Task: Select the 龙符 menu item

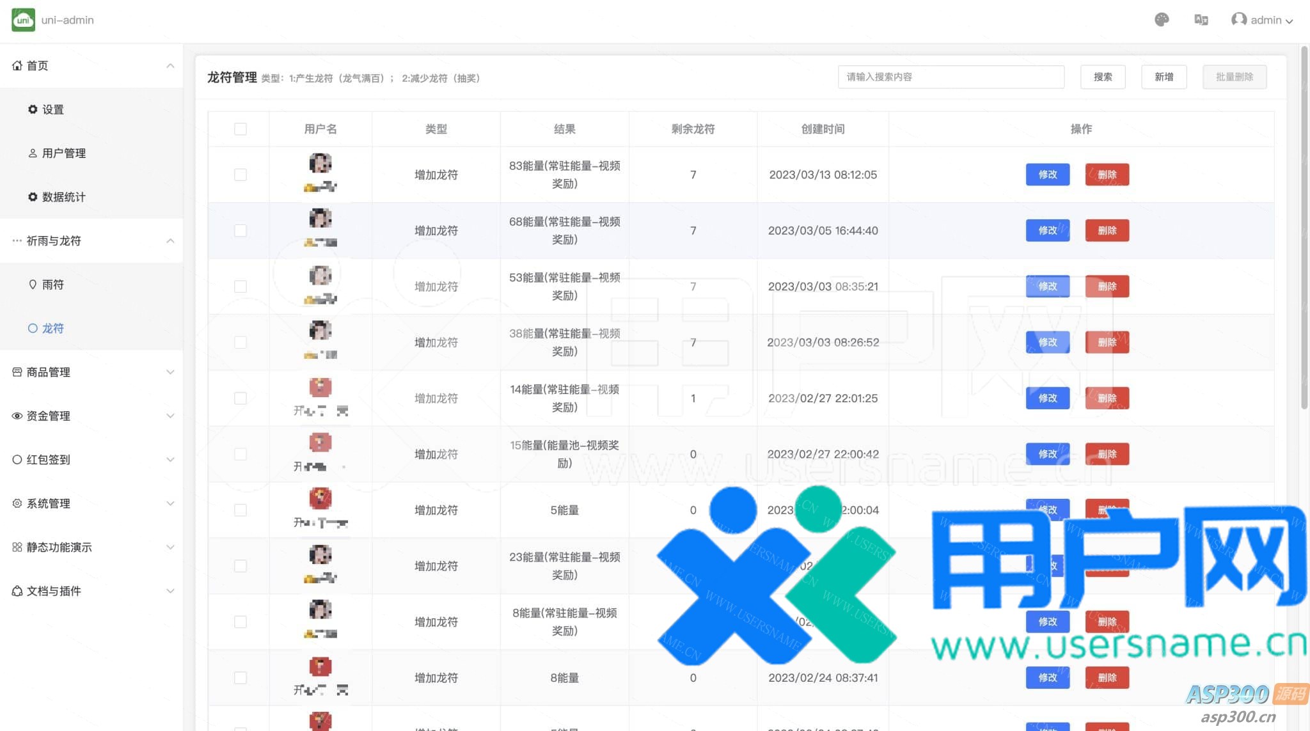Action: 52,328
